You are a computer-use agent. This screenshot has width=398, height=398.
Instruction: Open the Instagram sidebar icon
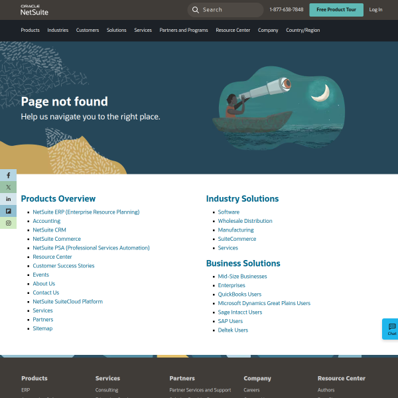(9, 223)
